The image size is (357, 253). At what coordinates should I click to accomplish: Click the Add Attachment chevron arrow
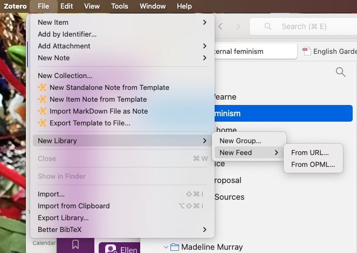tap(204, 46)
